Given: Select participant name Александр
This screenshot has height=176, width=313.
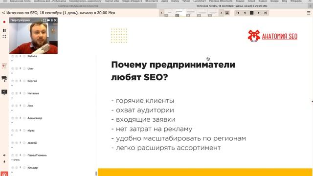Looking at the screenshot, I should 35,118.
